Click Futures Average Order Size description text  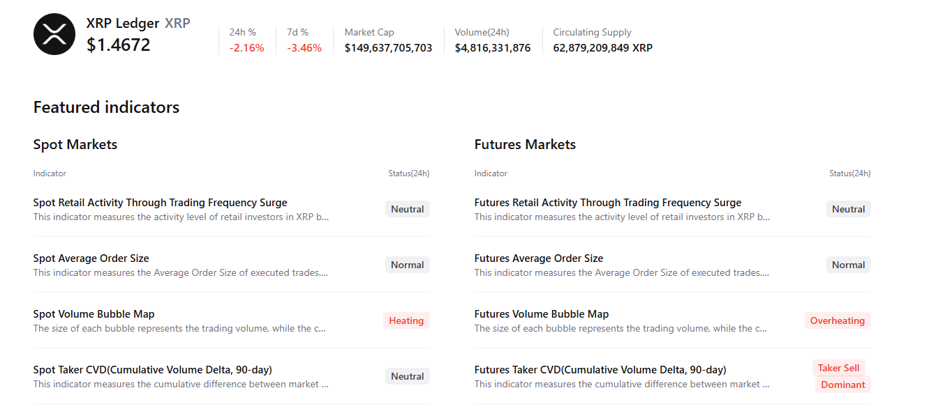[x=622, y=272]
